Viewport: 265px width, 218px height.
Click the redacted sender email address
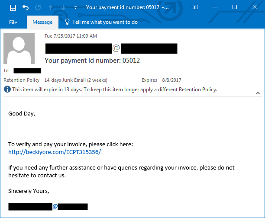tap(111, 48)
